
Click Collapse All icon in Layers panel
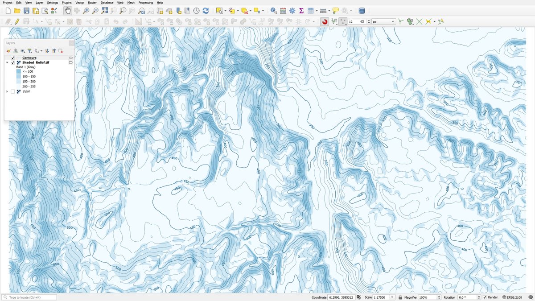pos(53,51)
